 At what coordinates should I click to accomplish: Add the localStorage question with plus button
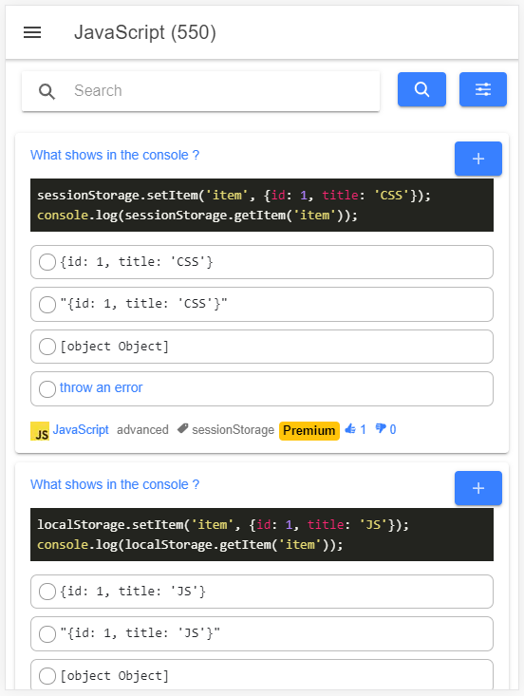click(477, 488)
